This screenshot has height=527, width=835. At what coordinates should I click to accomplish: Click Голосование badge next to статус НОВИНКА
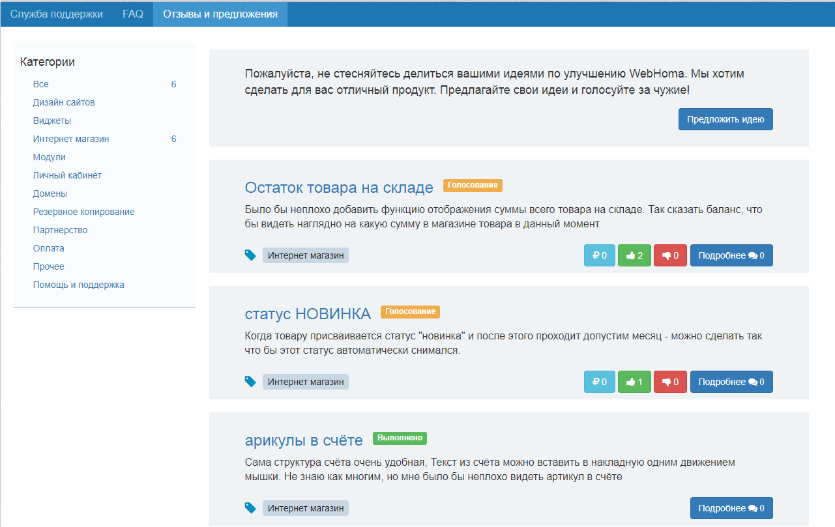click(x=410, y=312)
